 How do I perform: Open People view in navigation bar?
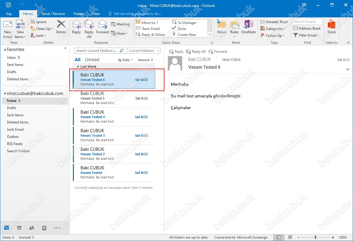coord(32,228)
